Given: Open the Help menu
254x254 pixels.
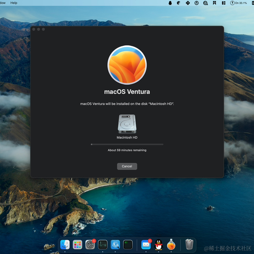Looking at the screenshot, I should pyautogui.click(x=14, y=3).
